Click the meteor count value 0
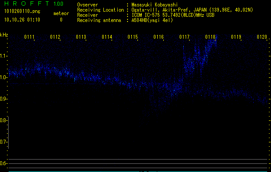The height and width of the screenshot is (172, 271). (x=61, y=20)
